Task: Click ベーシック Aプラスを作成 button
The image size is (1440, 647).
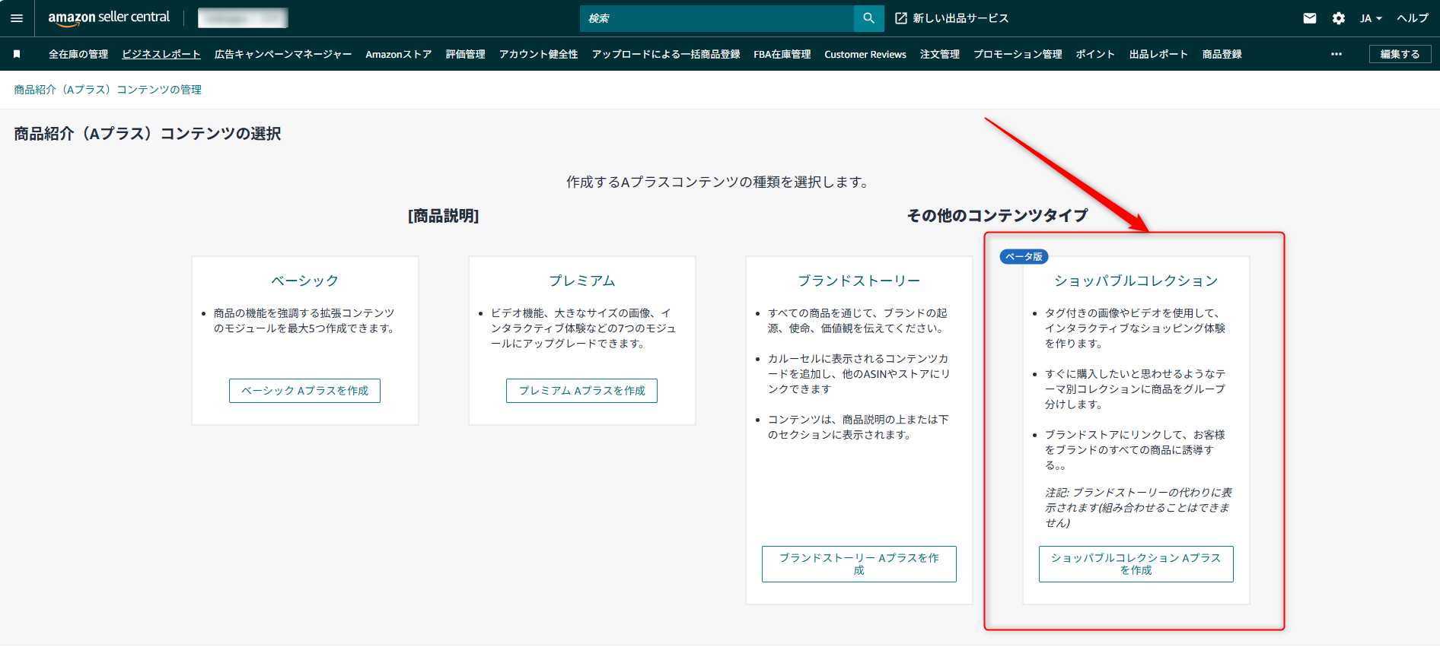Action: click(x=304, y=391)
